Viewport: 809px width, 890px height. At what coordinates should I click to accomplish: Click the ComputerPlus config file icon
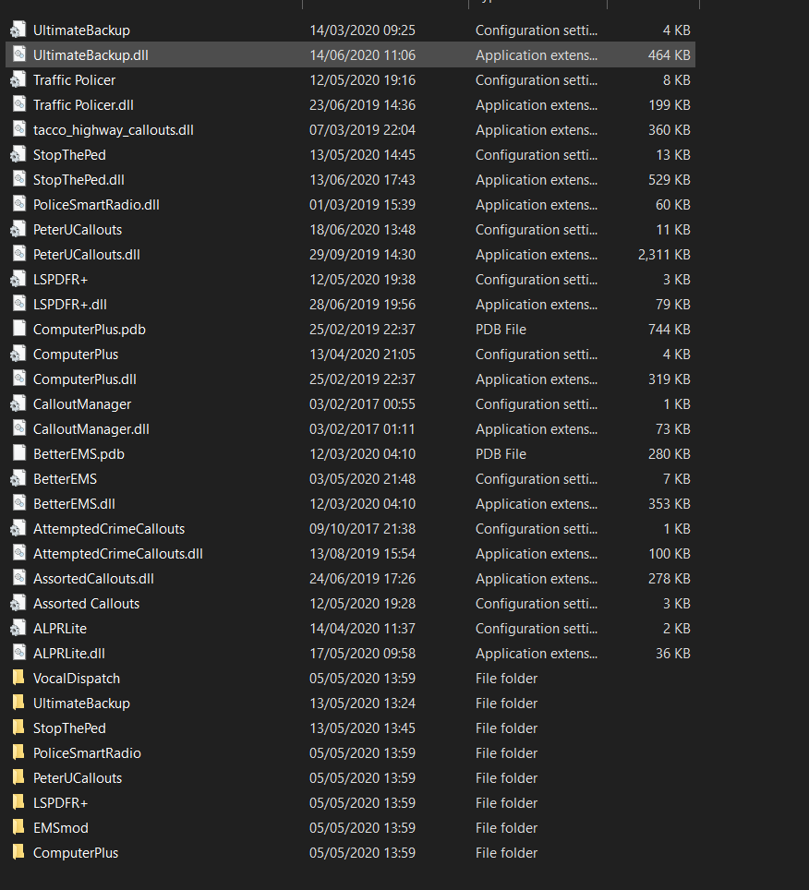tap(18, 355)
